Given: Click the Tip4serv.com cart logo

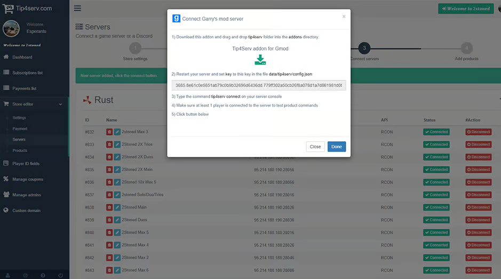Looking at the screenshot, I should (27, 9).
